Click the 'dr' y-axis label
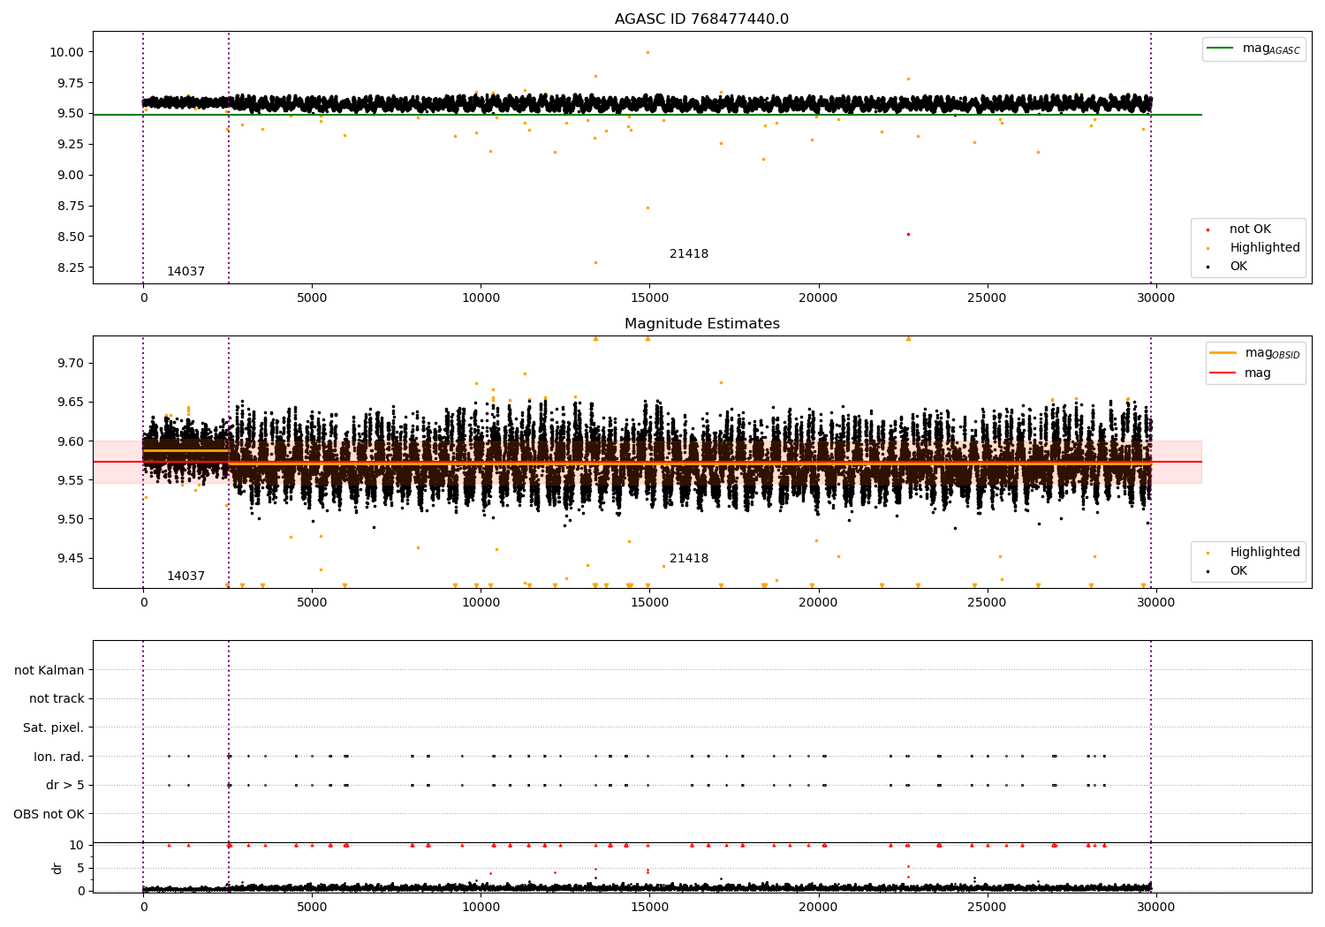 point(57,868)
